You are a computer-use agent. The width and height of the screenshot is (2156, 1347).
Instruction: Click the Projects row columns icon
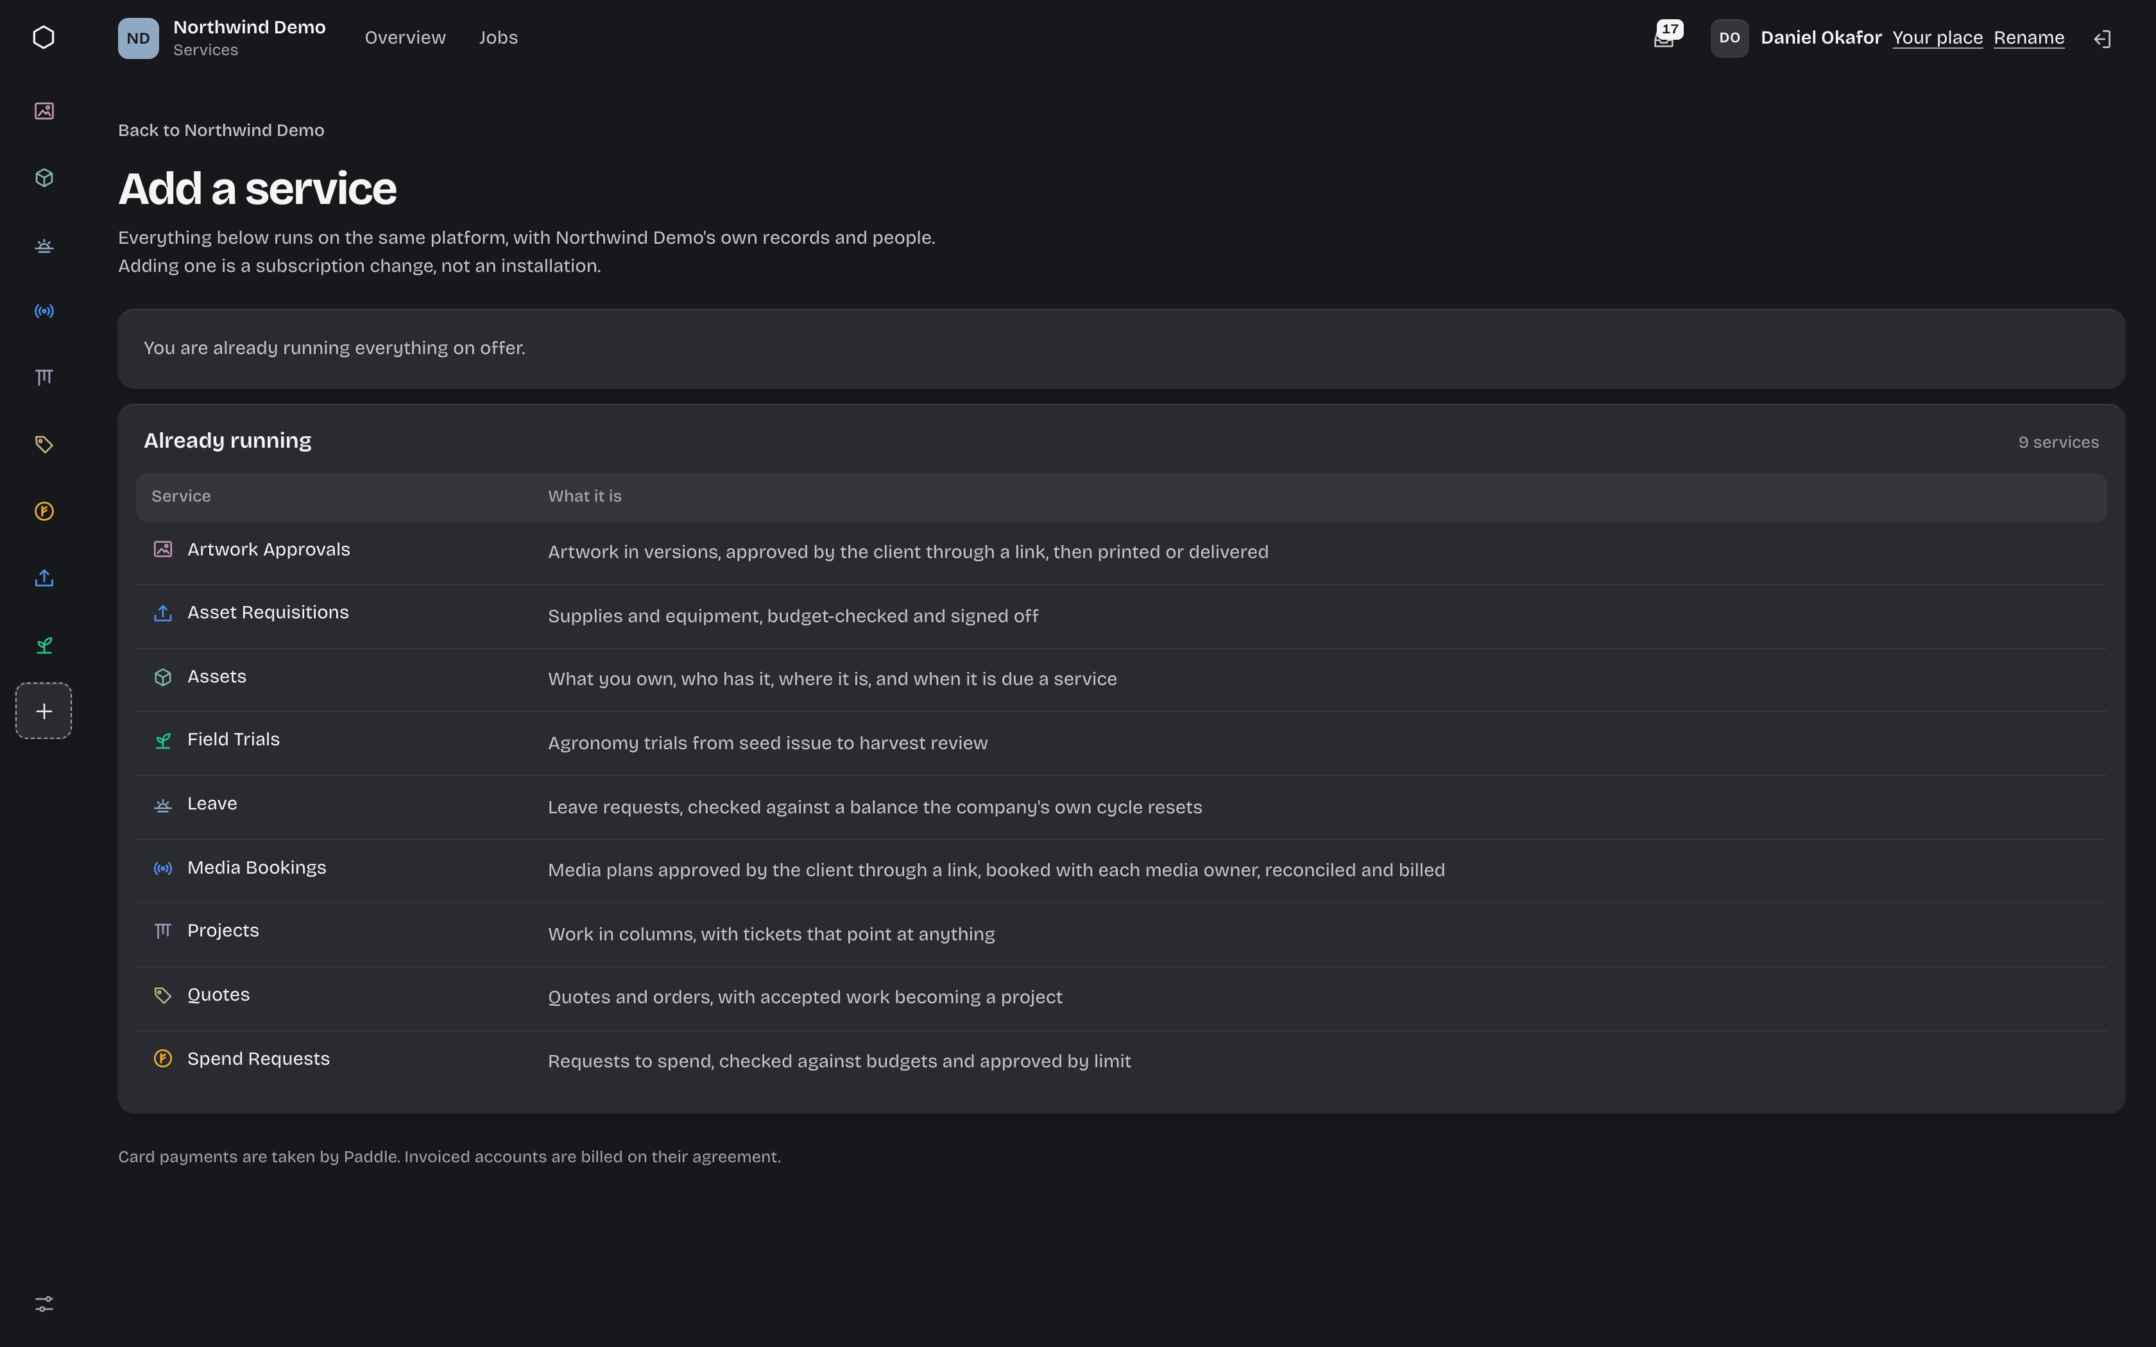pyautogui.click(x=163, y=931)
